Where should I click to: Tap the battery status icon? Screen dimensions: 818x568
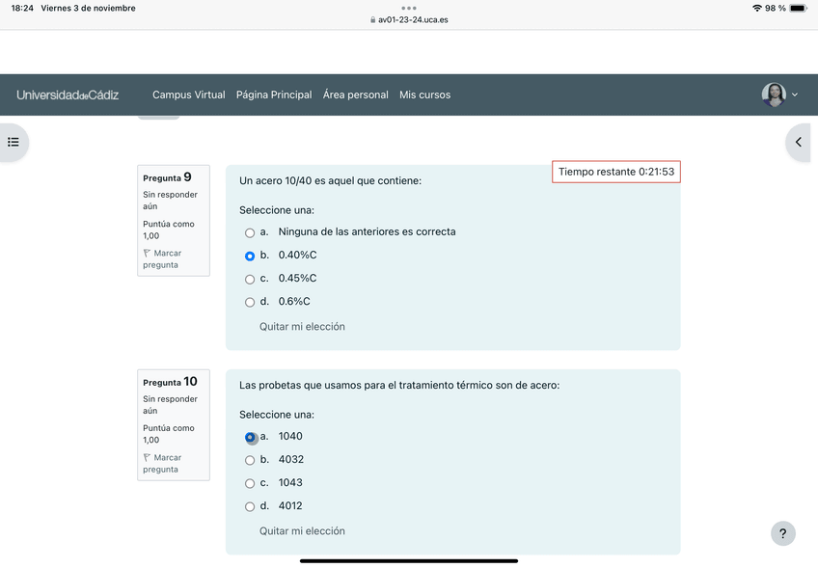798,8
